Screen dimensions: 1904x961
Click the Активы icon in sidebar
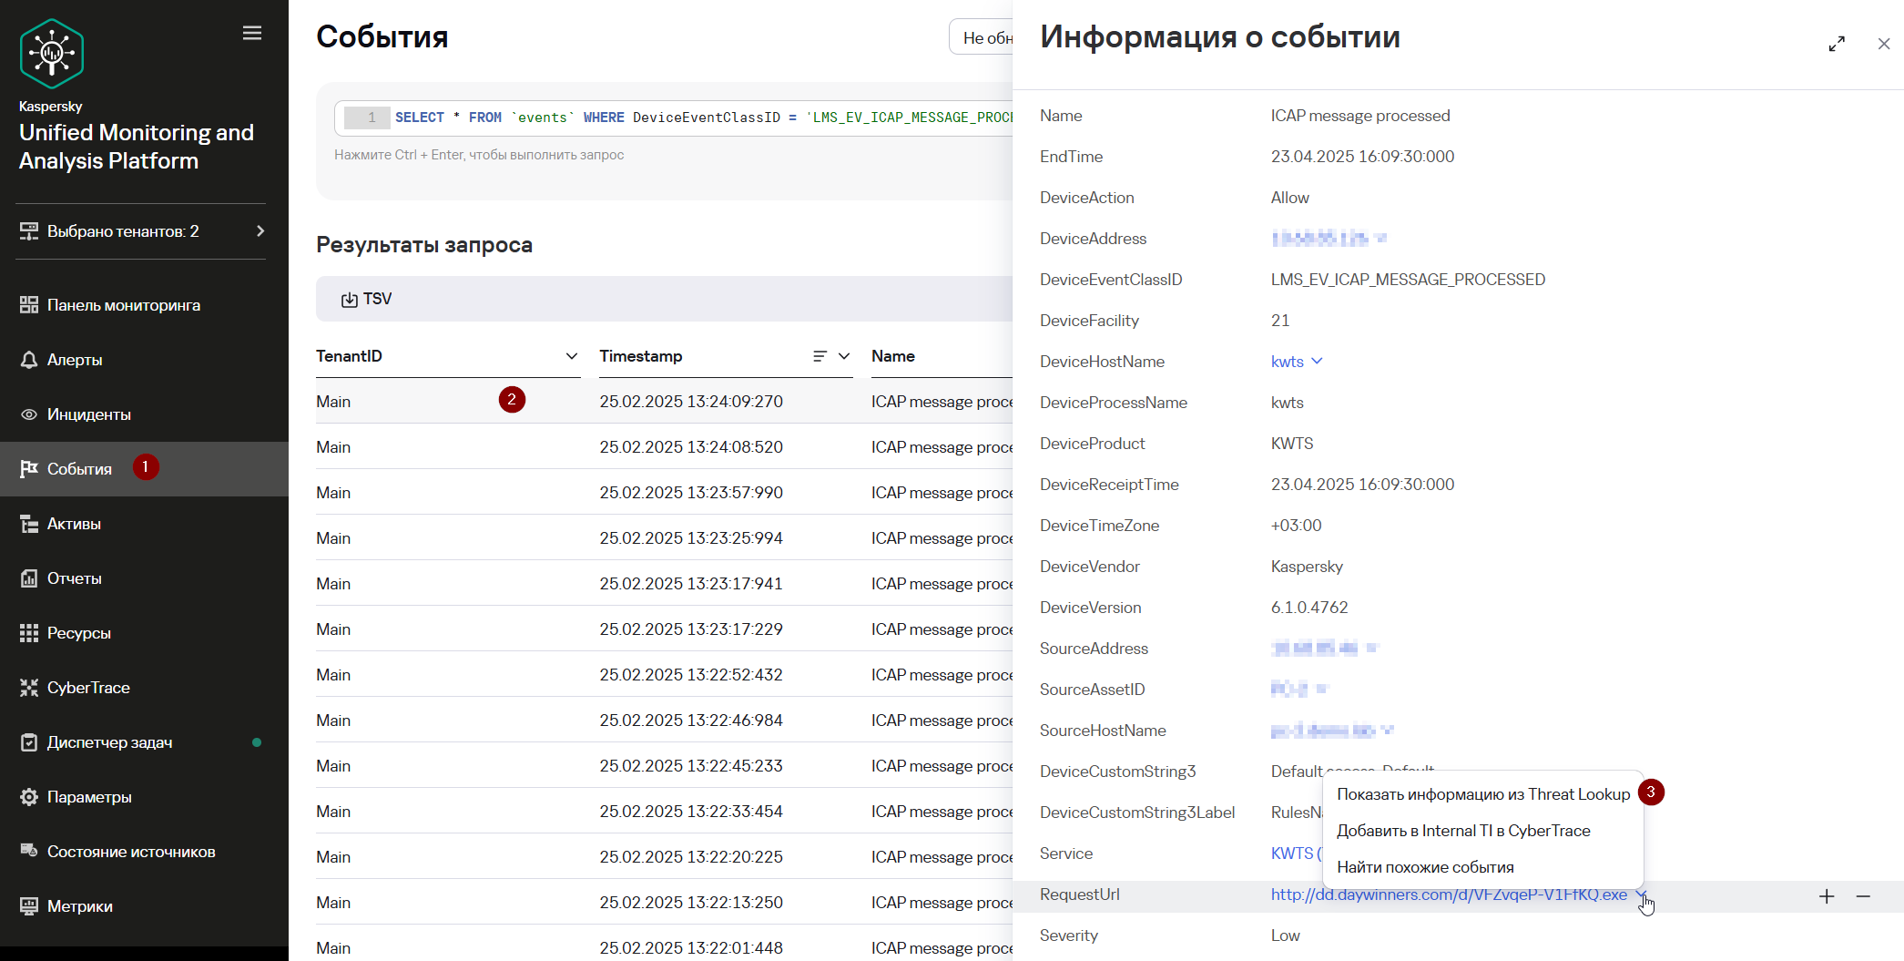[29, 524]
